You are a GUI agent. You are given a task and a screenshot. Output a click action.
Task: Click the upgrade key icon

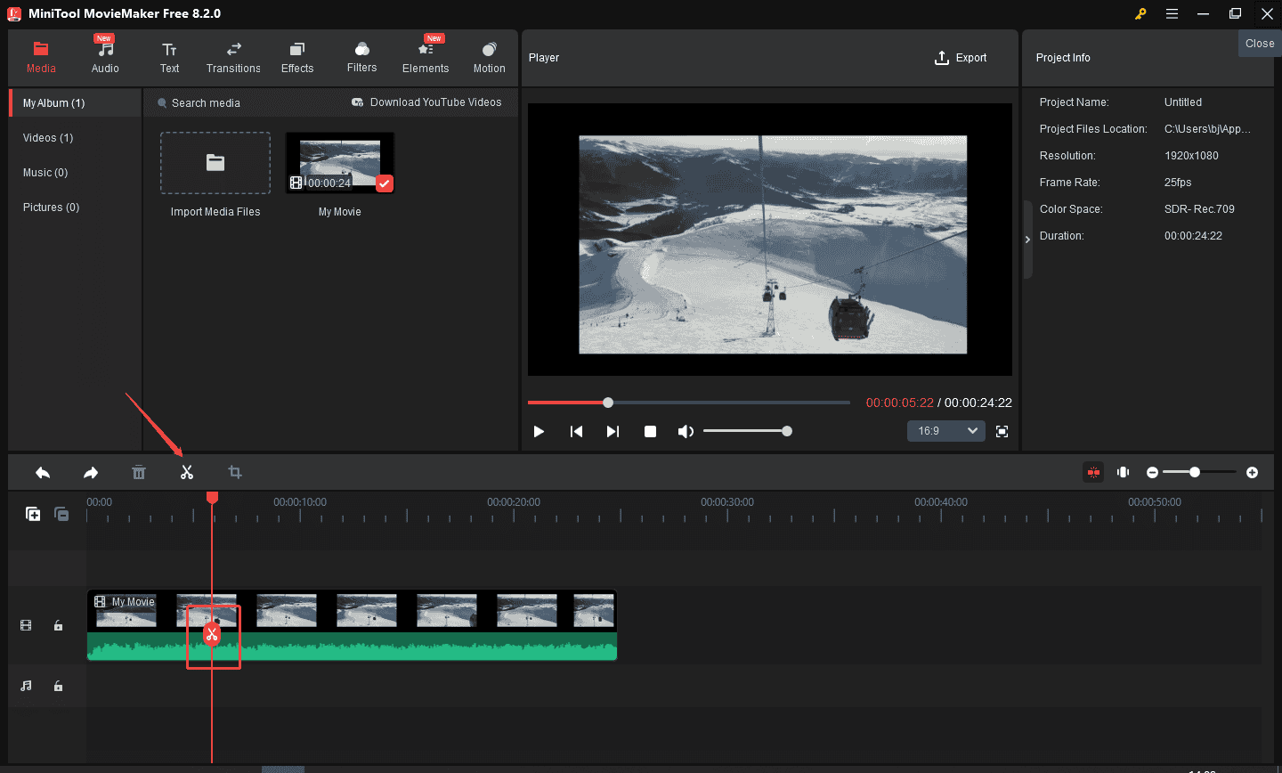pyautogui.click(x=1140, y=13)
